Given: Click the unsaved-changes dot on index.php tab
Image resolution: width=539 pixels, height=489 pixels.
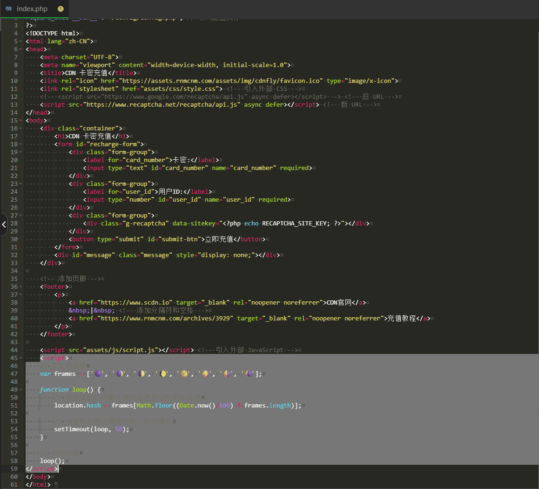Looking at the screenshot, I should coord(61,9).
